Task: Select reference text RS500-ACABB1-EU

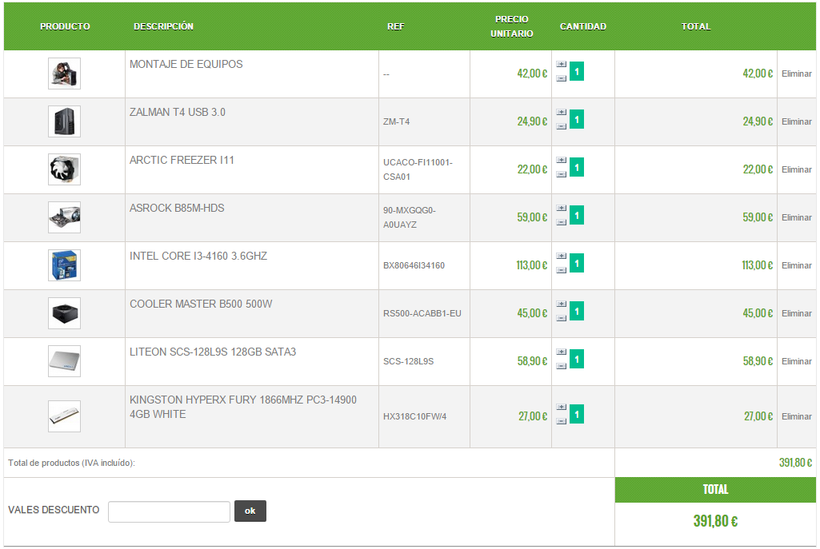Action: [x=422, y=313]
